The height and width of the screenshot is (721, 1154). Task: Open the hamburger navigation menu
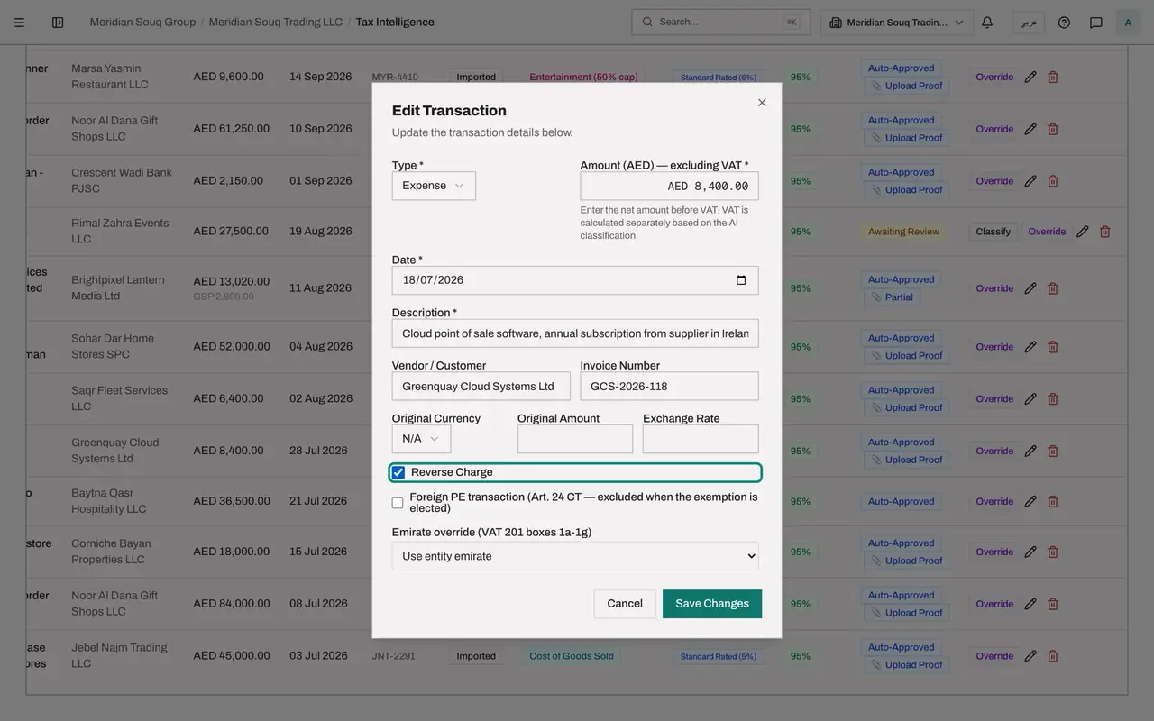[x=19, y=23]
